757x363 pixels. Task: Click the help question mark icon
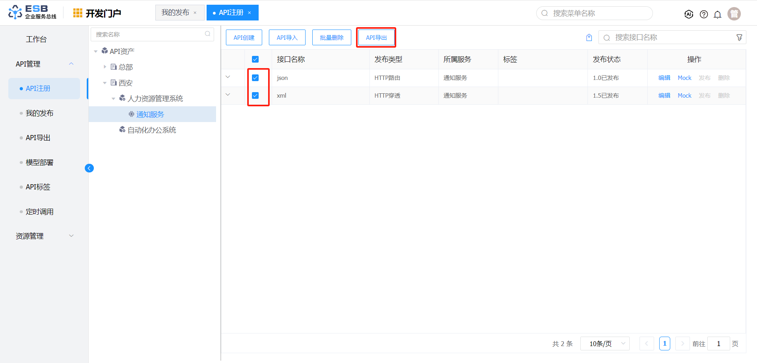pyautogui.click(x=704, y=14)
